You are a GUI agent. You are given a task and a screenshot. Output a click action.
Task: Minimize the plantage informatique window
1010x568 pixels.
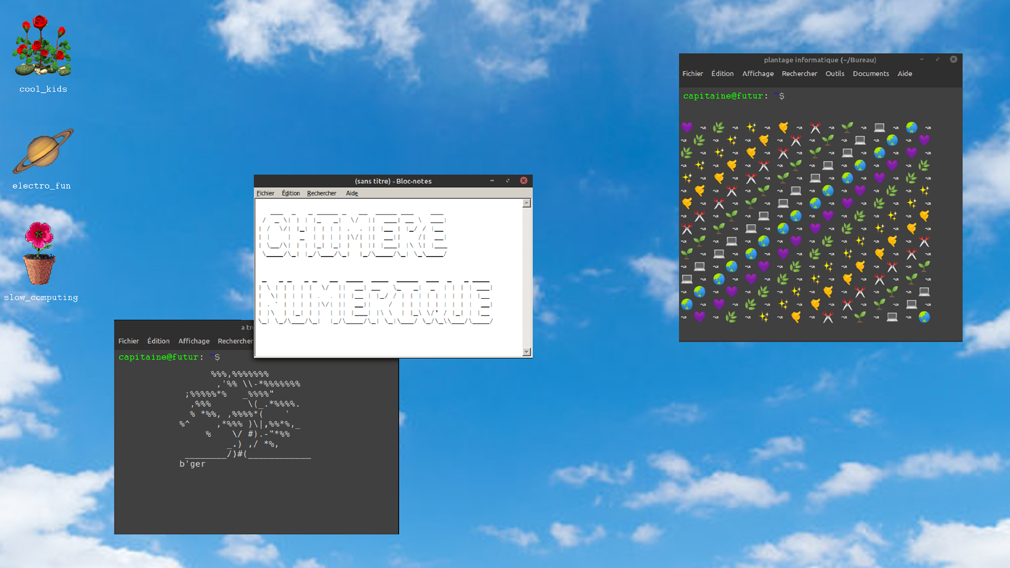click(922, 59)
